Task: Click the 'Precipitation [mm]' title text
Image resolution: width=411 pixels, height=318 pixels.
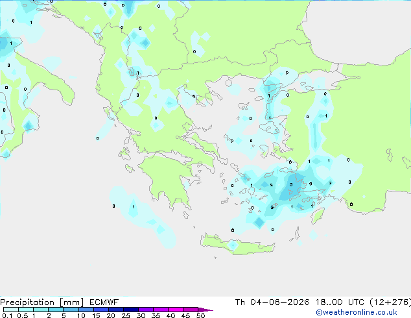Action: pos(41,302)
